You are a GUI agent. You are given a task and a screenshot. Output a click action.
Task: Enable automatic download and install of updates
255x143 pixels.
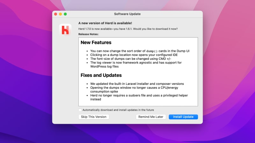80,110
